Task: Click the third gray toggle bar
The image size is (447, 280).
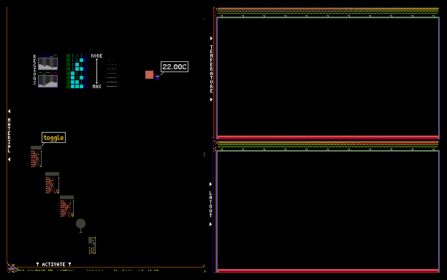Action: [66, 197]
